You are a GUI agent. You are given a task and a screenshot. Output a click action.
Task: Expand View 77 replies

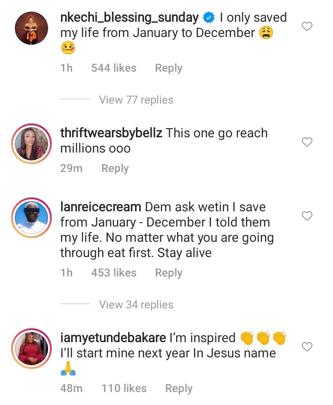(136, 100)
